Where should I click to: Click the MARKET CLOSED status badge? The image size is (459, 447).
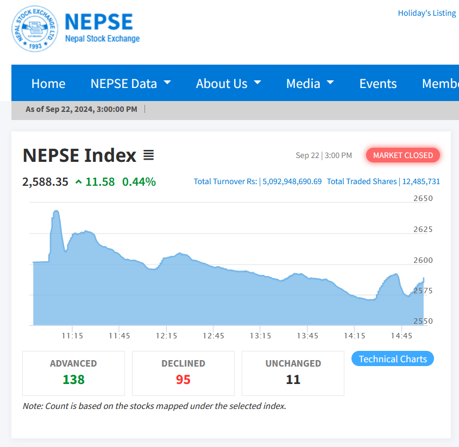click(403, 155)
